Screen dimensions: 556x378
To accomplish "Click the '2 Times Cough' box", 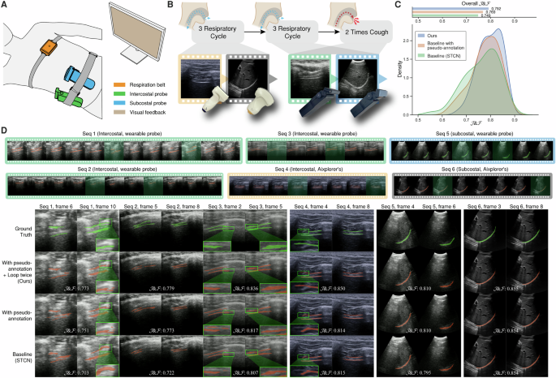I will pos(366,32).
